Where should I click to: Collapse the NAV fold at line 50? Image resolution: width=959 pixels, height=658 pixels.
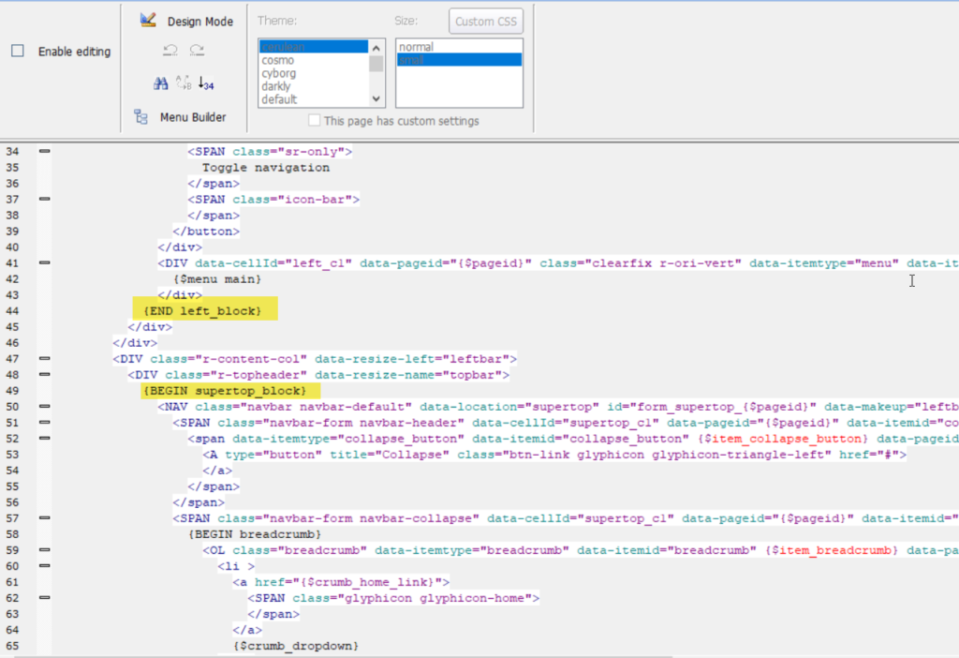point(44,407)
